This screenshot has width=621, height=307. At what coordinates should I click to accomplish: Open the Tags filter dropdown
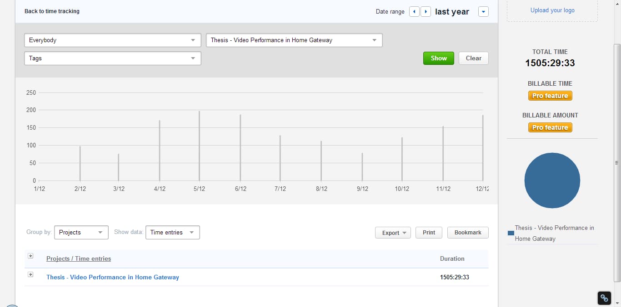(113, 58)
